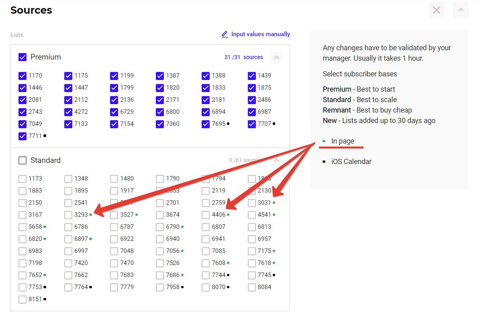Collapse the Premium list chevron

276,57
